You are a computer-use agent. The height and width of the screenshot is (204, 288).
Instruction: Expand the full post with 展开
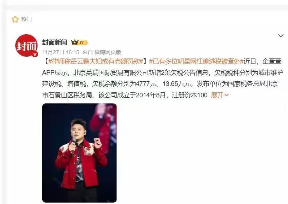point(217,95)
